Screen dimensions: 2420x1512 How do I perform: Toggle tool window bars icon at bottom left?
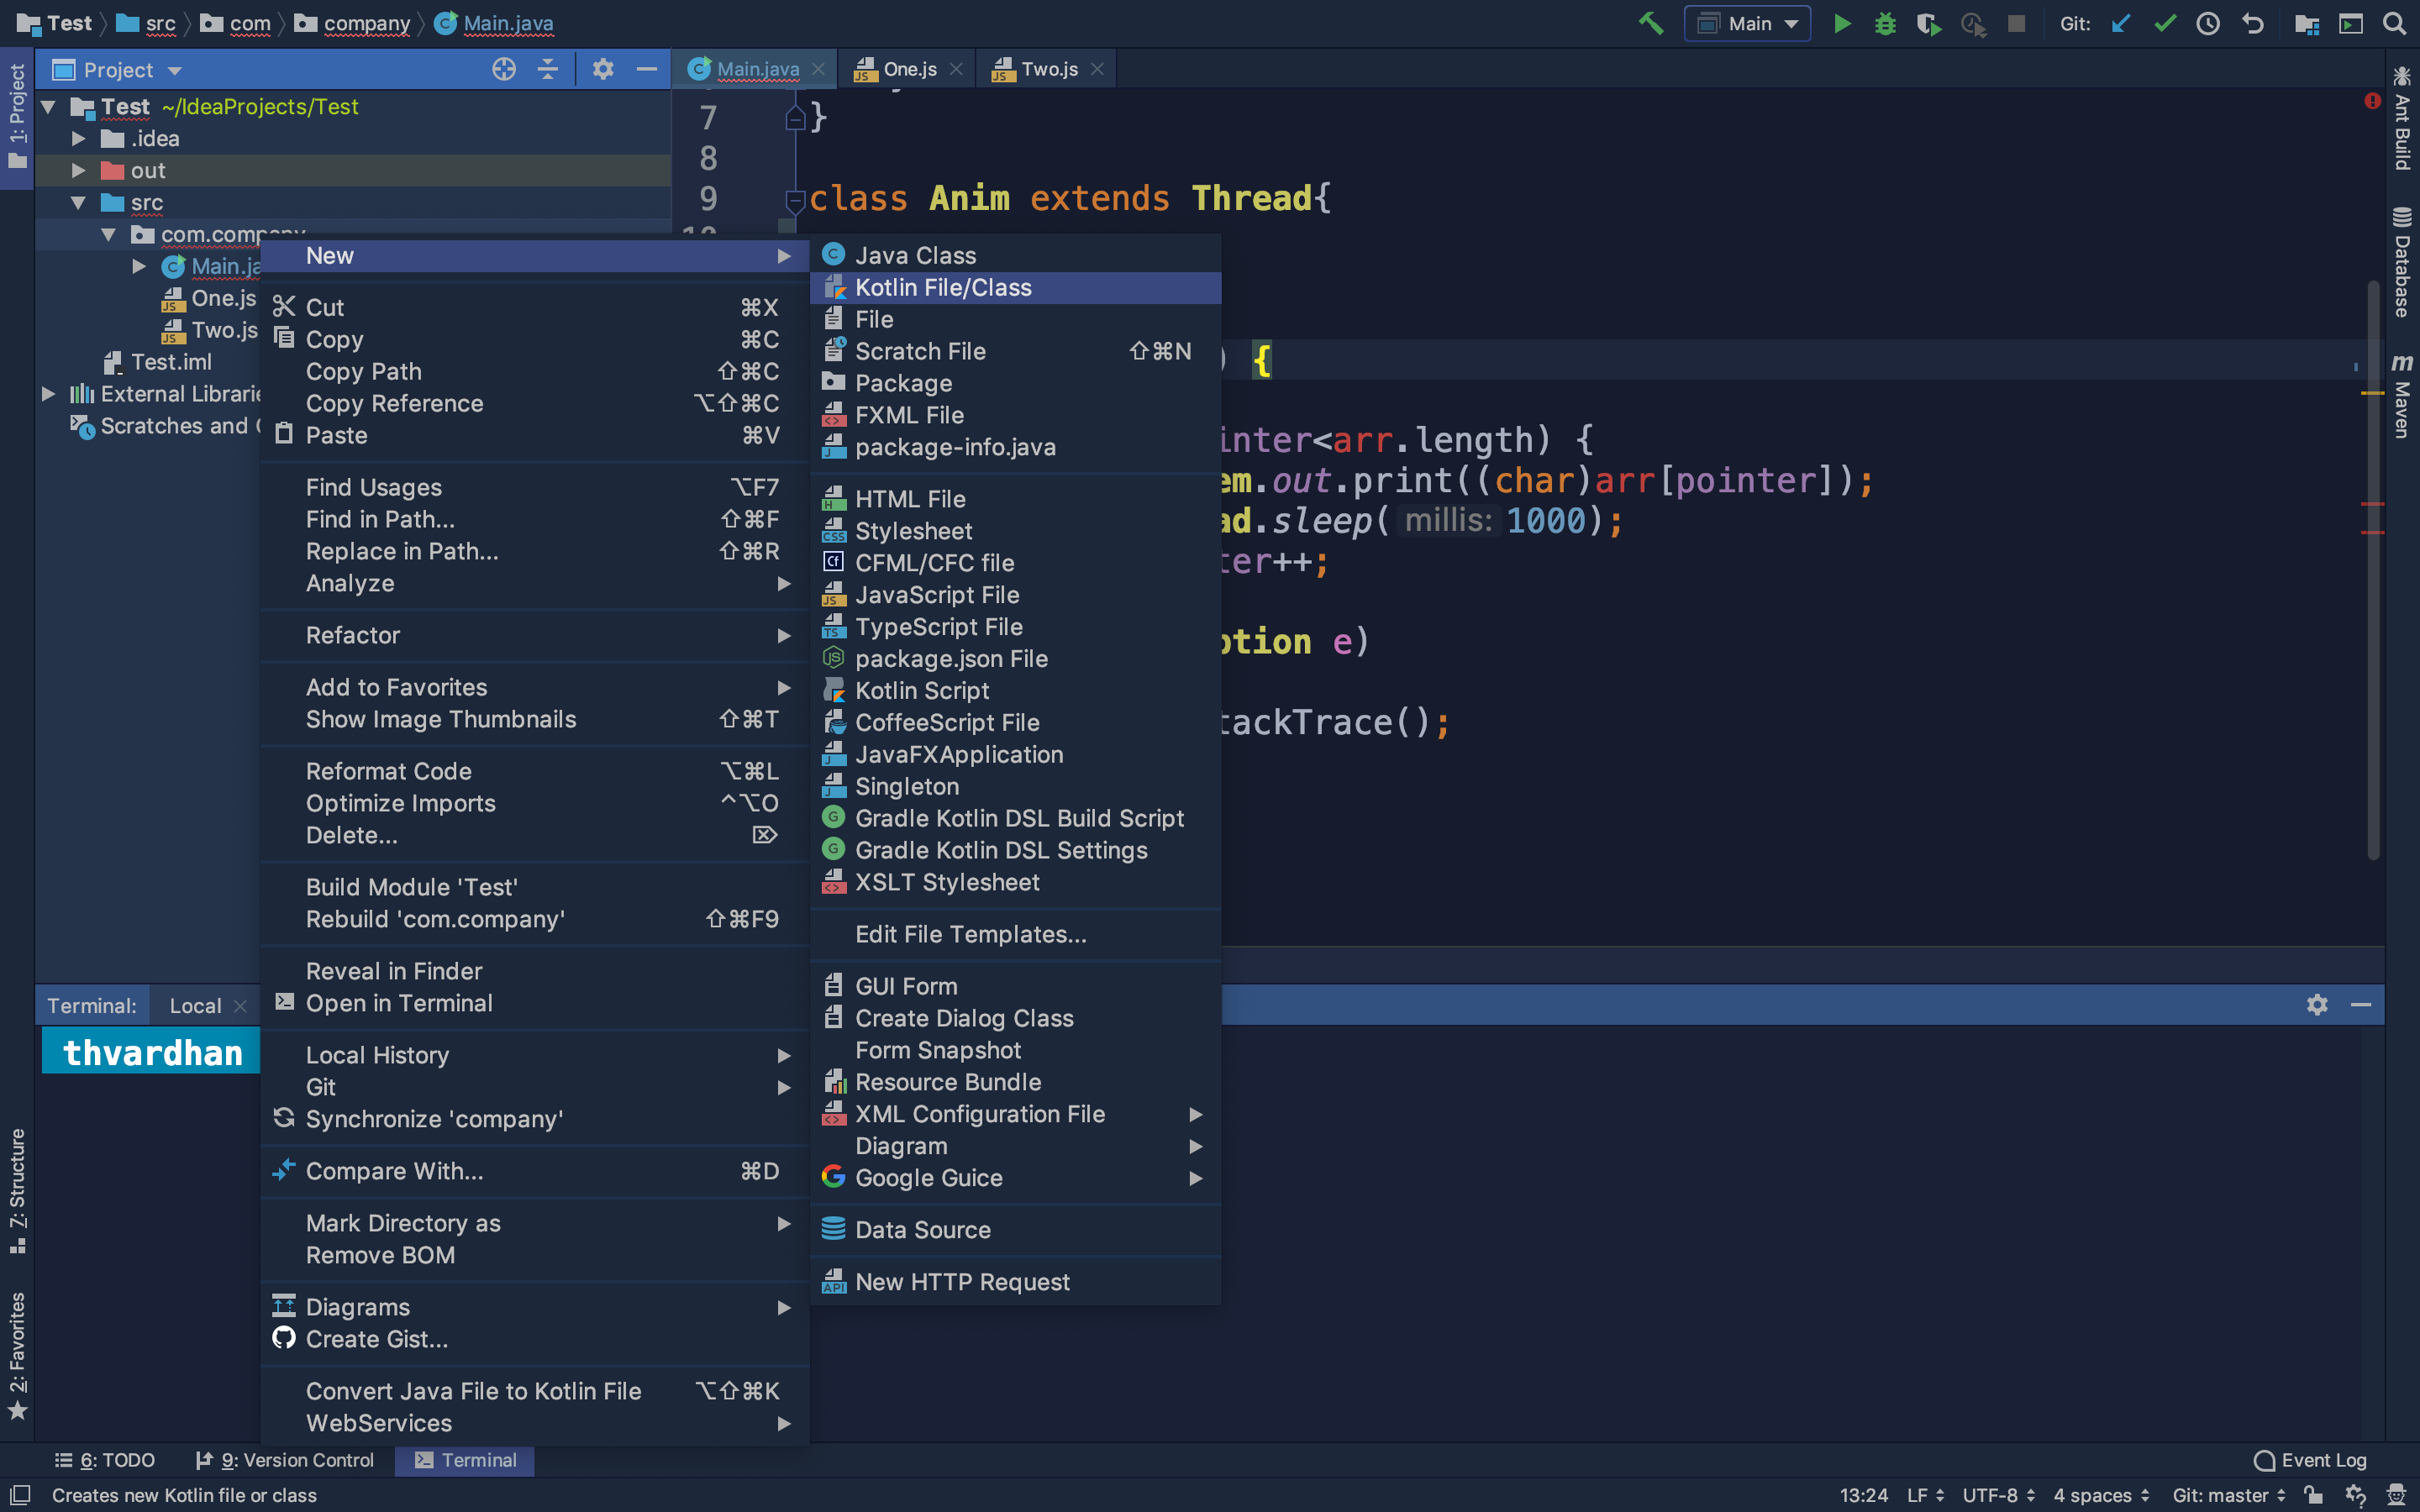coord(19,1495)
